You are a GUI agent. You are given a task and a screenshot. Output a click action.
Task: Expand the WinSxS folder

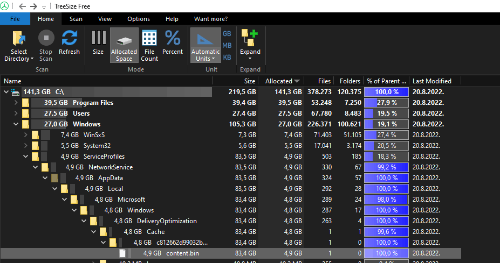25,135
